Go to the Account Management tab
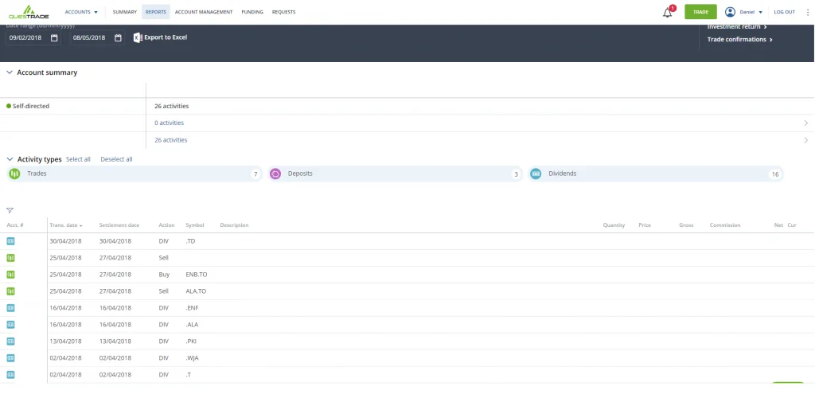This screenshot has height=402, width=815. tap(203, 12)
